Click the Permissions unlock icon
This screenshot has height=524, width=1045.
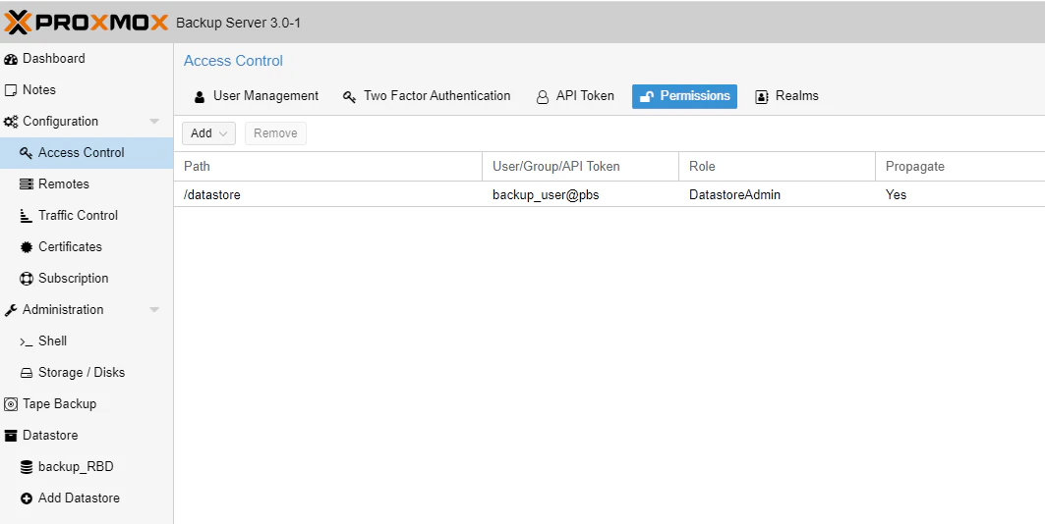pos(646,97)
